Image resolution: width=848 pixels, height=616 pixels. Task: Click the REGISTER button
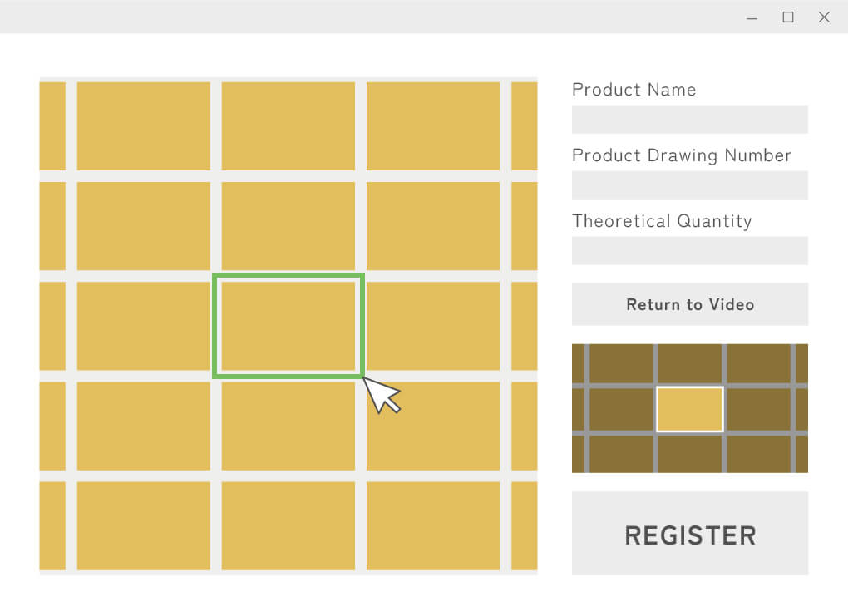690,535
